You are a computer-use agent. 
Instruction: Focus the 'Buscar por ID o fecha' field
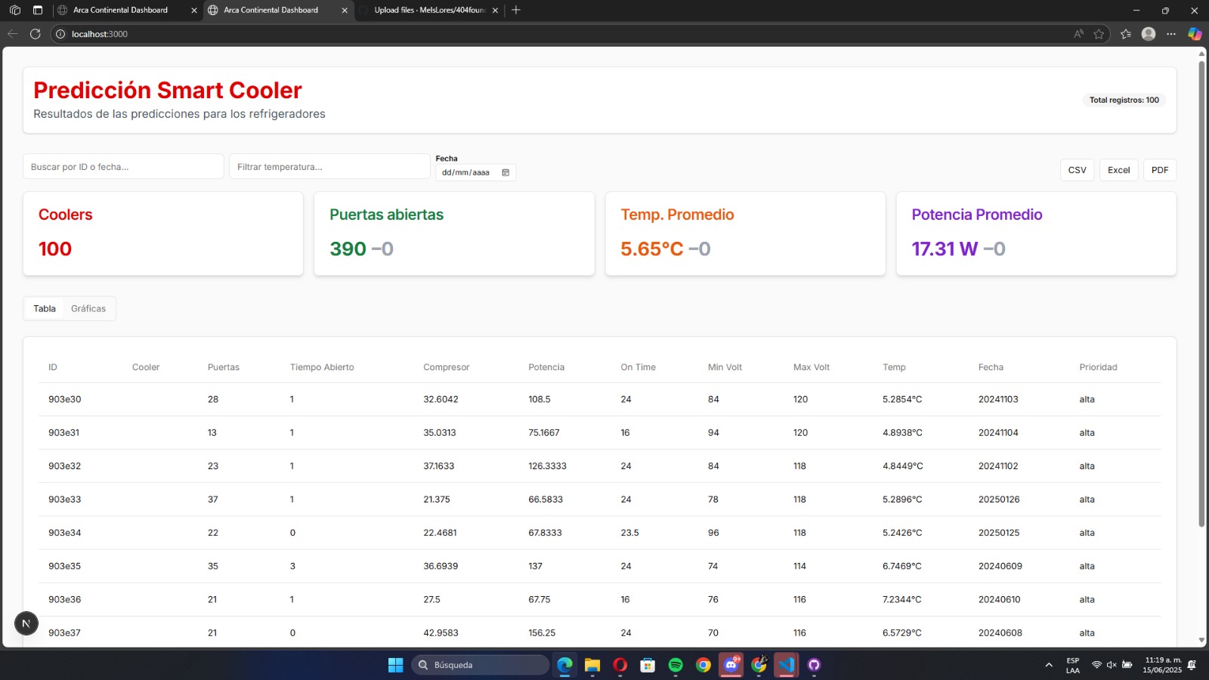[123, 167]
